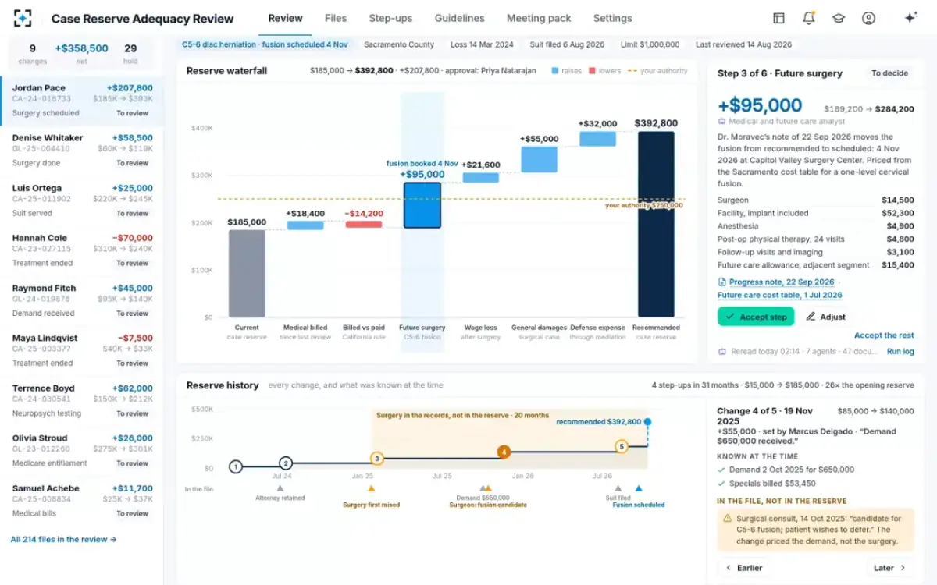Click the sparkle assistant icon

tap(910, 18)
